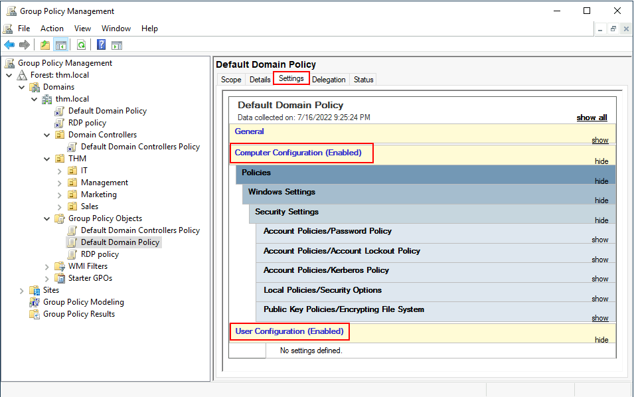Click the Up one level folder icon
This screenshot has height=397, width=634.
pos(45,45)
